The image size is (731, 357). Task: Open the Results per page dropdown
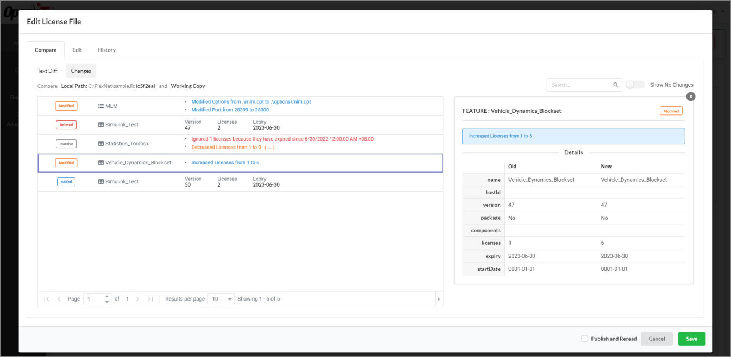pos(220,298)
